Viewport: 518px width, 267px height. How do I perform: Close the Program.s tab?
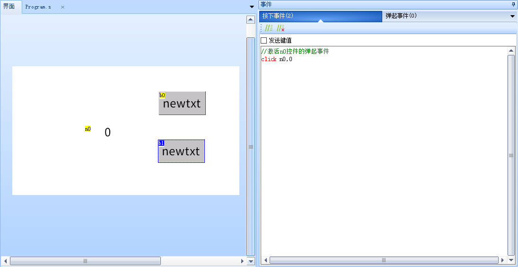point(62,7)
